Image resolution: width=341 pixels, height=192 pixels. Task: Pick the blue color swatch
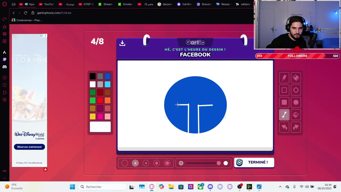[108, 76]
